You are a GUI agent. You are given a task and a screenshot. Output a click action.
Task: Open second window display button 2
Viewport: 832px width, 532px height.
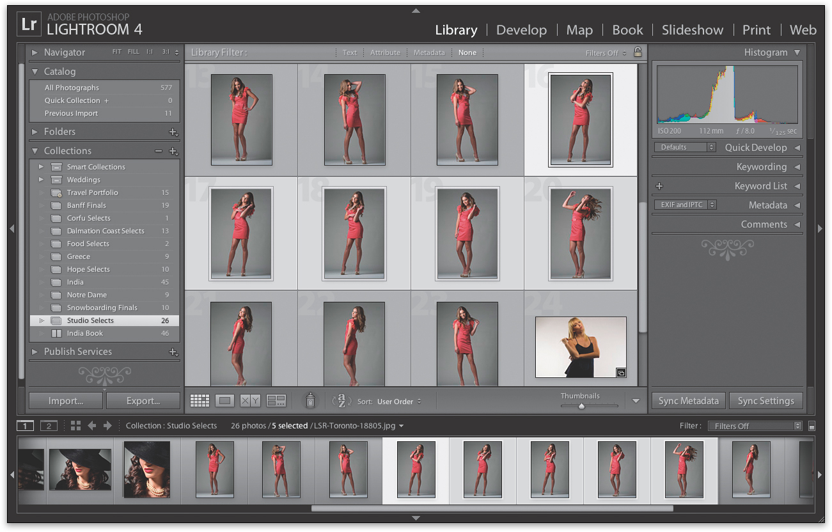(x=49, y=426)
